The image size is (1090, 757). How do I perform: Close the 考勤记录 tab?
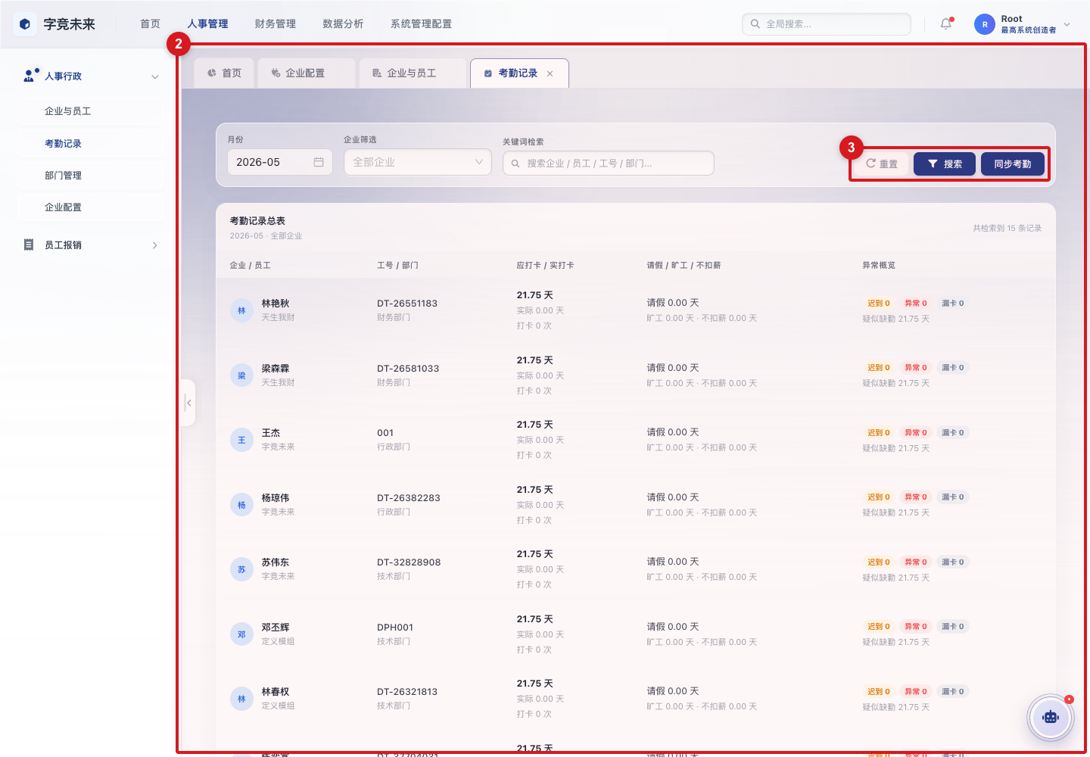550,73
